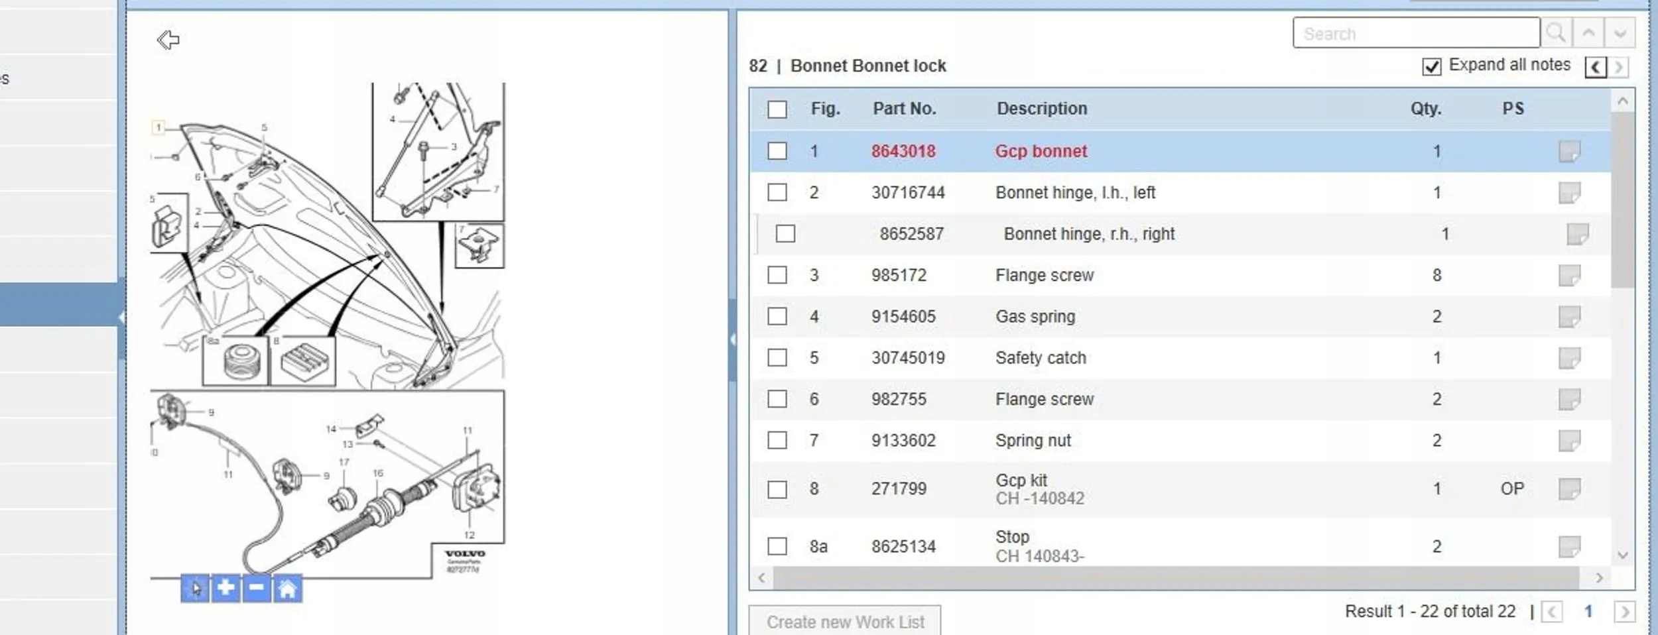Toggle select-all checkbox in table header

click(x=777, y=109)
